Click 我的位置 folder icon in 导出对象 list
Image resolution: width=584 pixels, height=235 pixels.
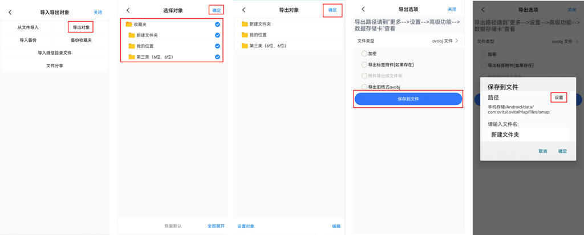tap(245, 35)
